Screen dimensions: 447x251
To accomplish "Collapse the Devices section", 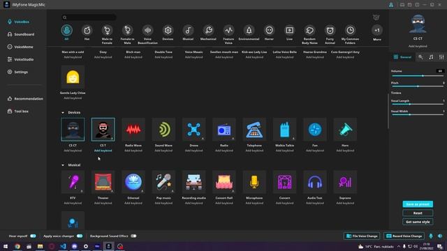I will tap(63, 113).
